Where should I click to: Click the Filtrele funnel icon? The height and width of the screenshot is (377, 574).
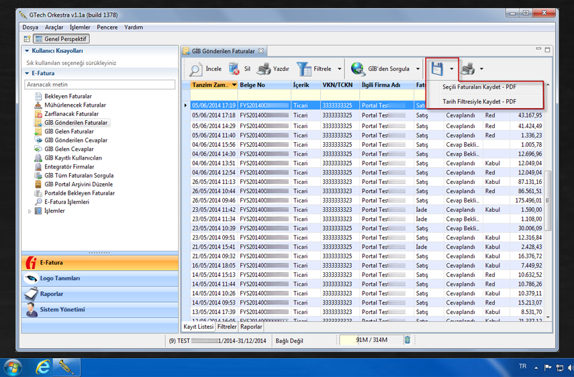pos(304,68)
